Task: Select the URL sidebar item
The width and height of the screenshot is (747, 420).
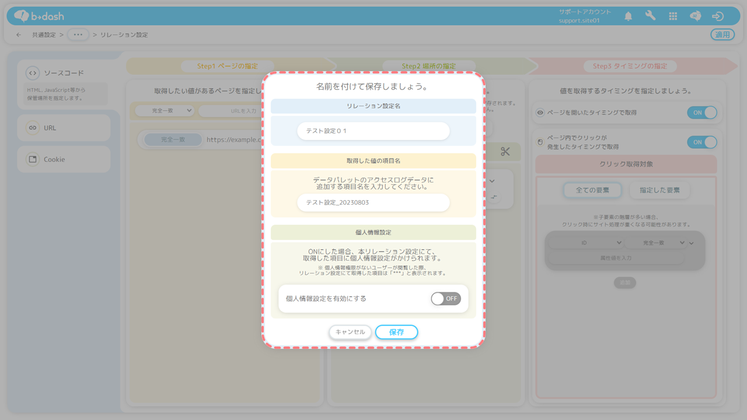Action: tap(64, 128)
